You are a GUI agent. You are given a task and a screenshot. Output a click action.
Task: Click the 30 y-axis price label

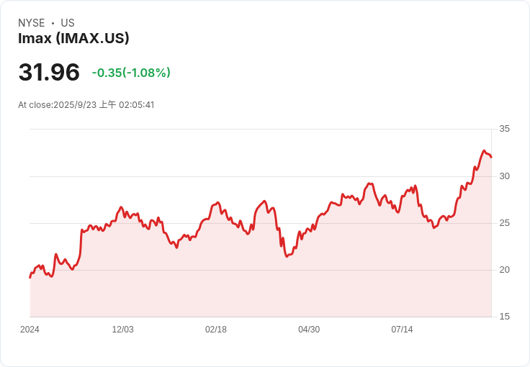point(505,176)
